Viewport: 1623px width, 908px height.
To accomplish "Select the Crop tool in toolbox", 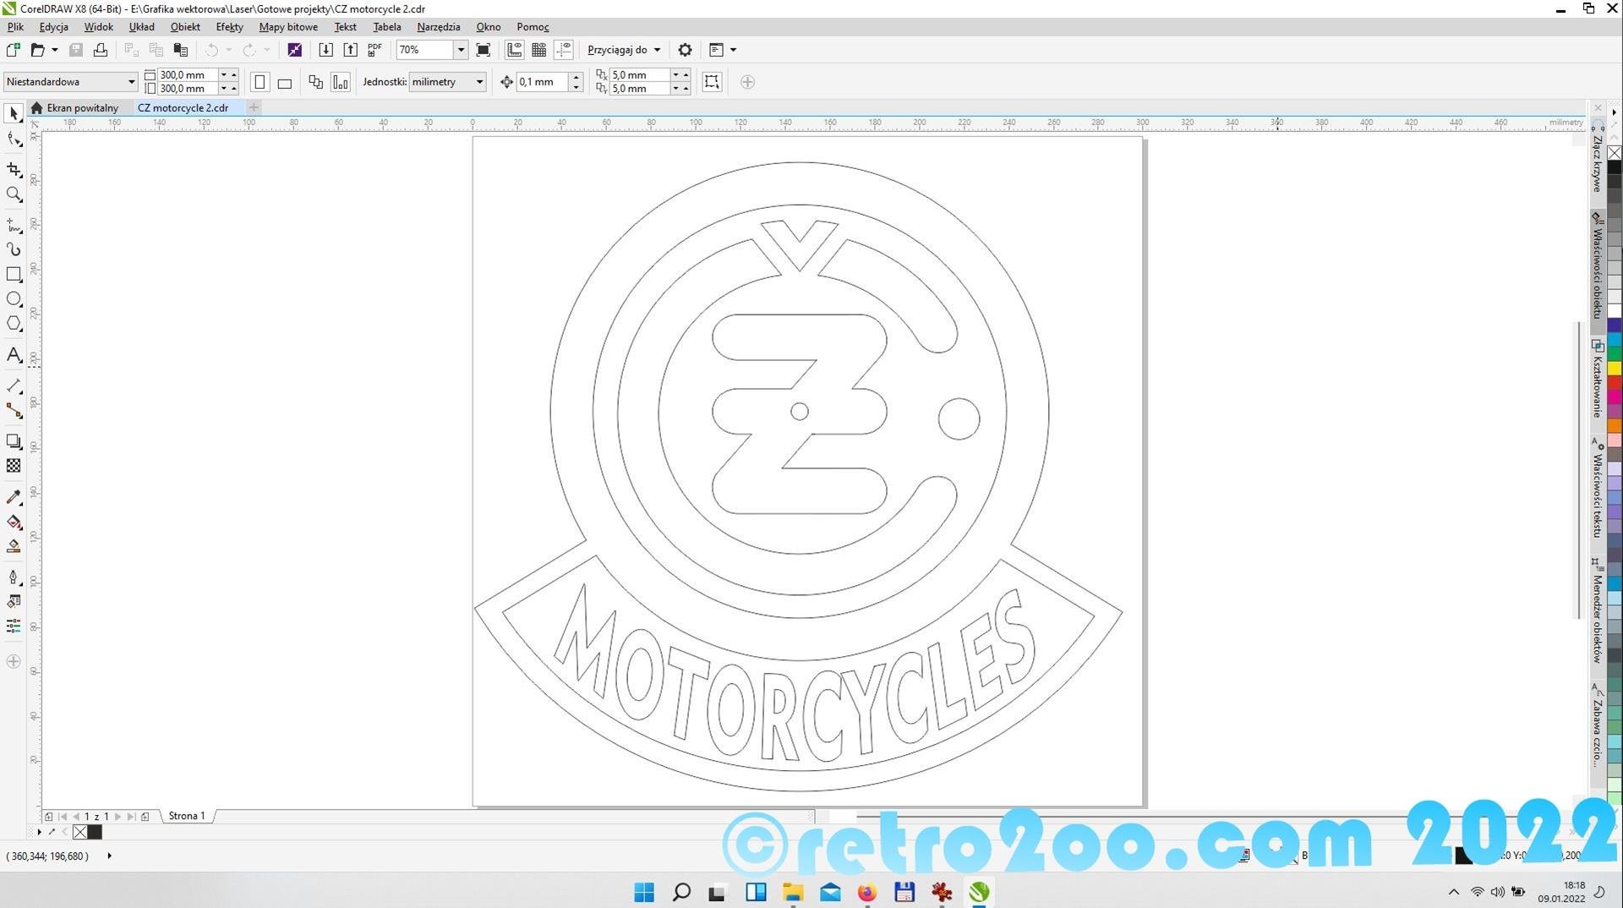I will [x=14, y=170].
